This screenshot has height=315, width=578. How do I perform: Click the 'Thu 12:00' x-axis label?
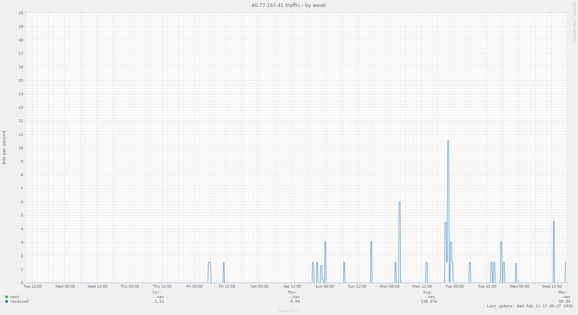click(162, 286)
